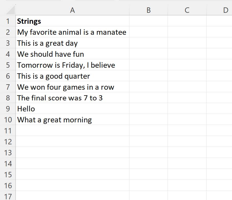232x200 pixels.
Task: Select column C header
Action: (x=187, y=10)
